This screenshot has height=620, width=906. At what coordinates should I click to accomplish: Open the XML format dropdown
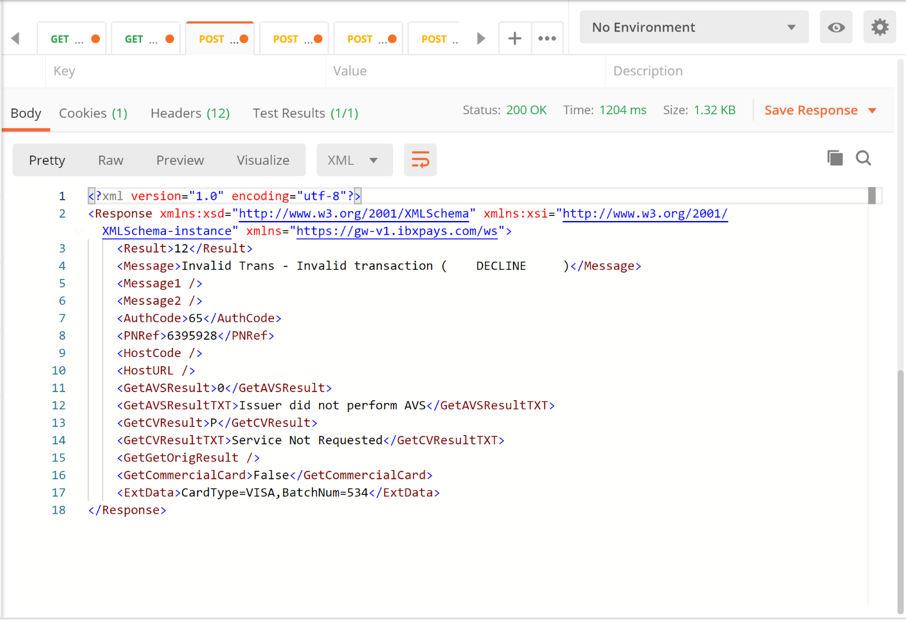(354, 160)
